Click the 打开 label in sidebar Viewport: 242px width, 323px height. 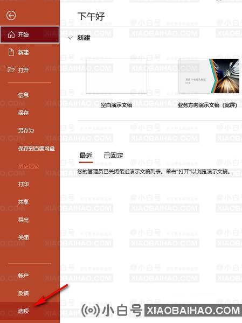point(23,70)
